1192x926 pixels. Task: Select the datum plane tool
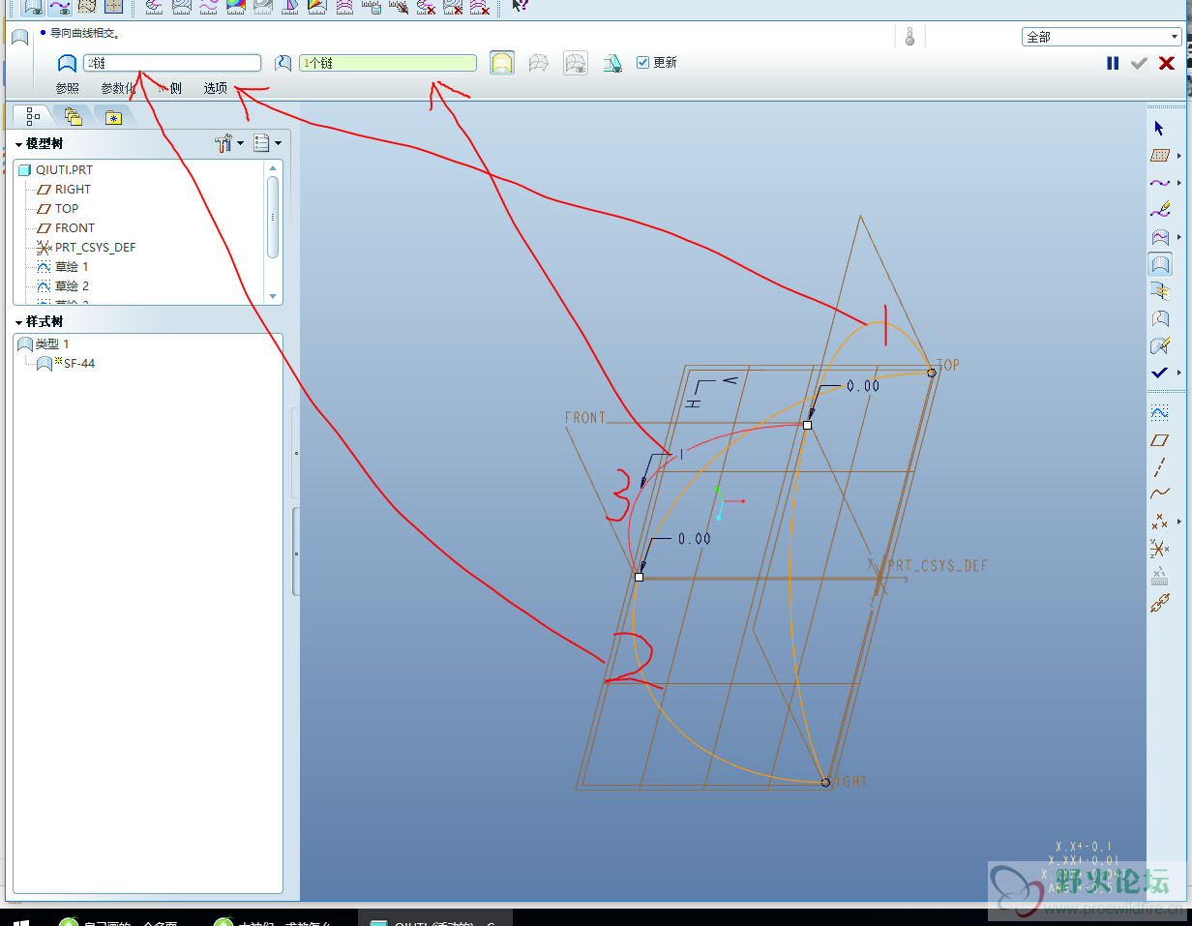(x=1159, y=440)
